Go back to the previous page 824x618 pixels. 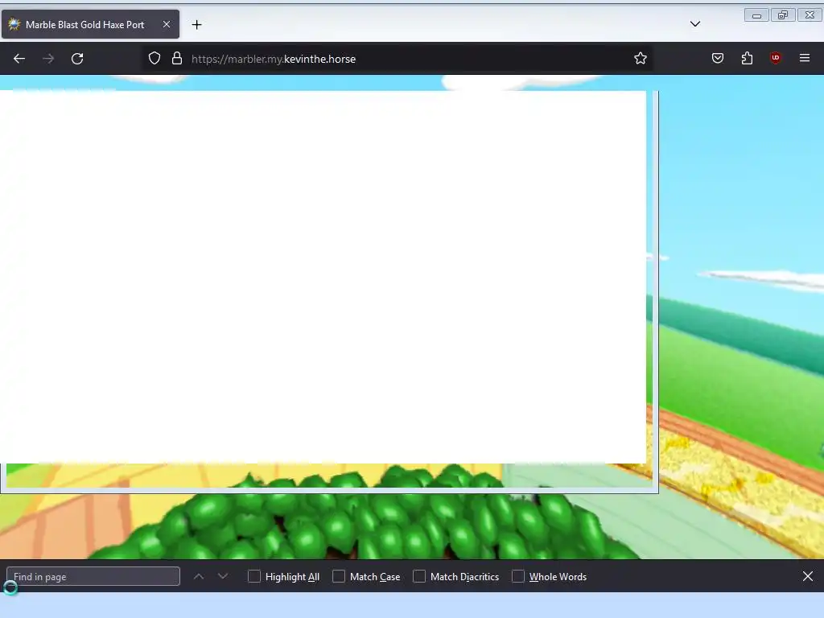pos(19,59)
